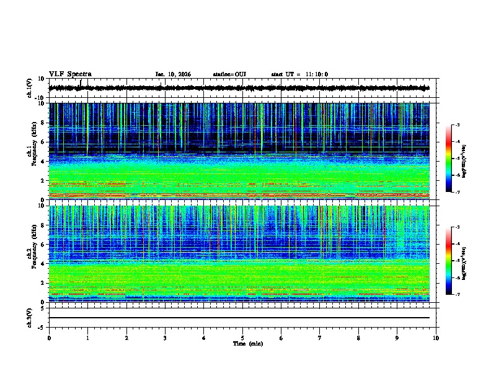This screenshot has width=491, height=379.
Task: Click the "Time (min)" axis label
Action: (248, 344)
